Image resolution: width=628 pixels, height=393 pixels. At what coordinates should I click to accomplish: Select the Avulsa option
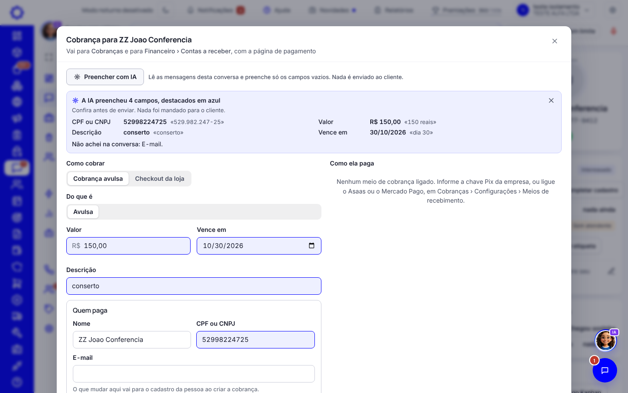pyautogui.click(x=83, y=212)
